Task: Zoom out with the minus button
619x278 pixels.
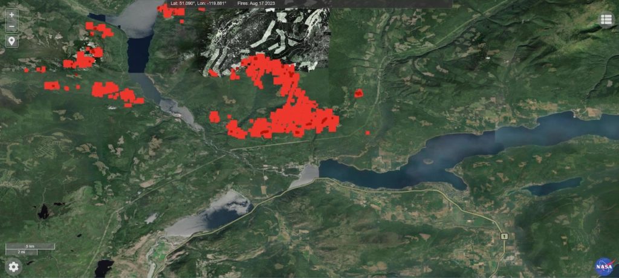Action: coord(12,27)
